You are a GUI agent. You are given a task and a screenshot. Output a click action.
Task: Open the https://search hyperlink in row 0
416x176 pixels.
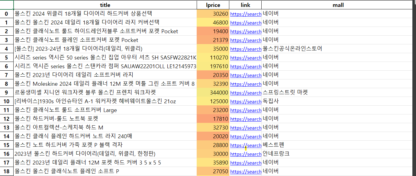click(x=245, y=14)
